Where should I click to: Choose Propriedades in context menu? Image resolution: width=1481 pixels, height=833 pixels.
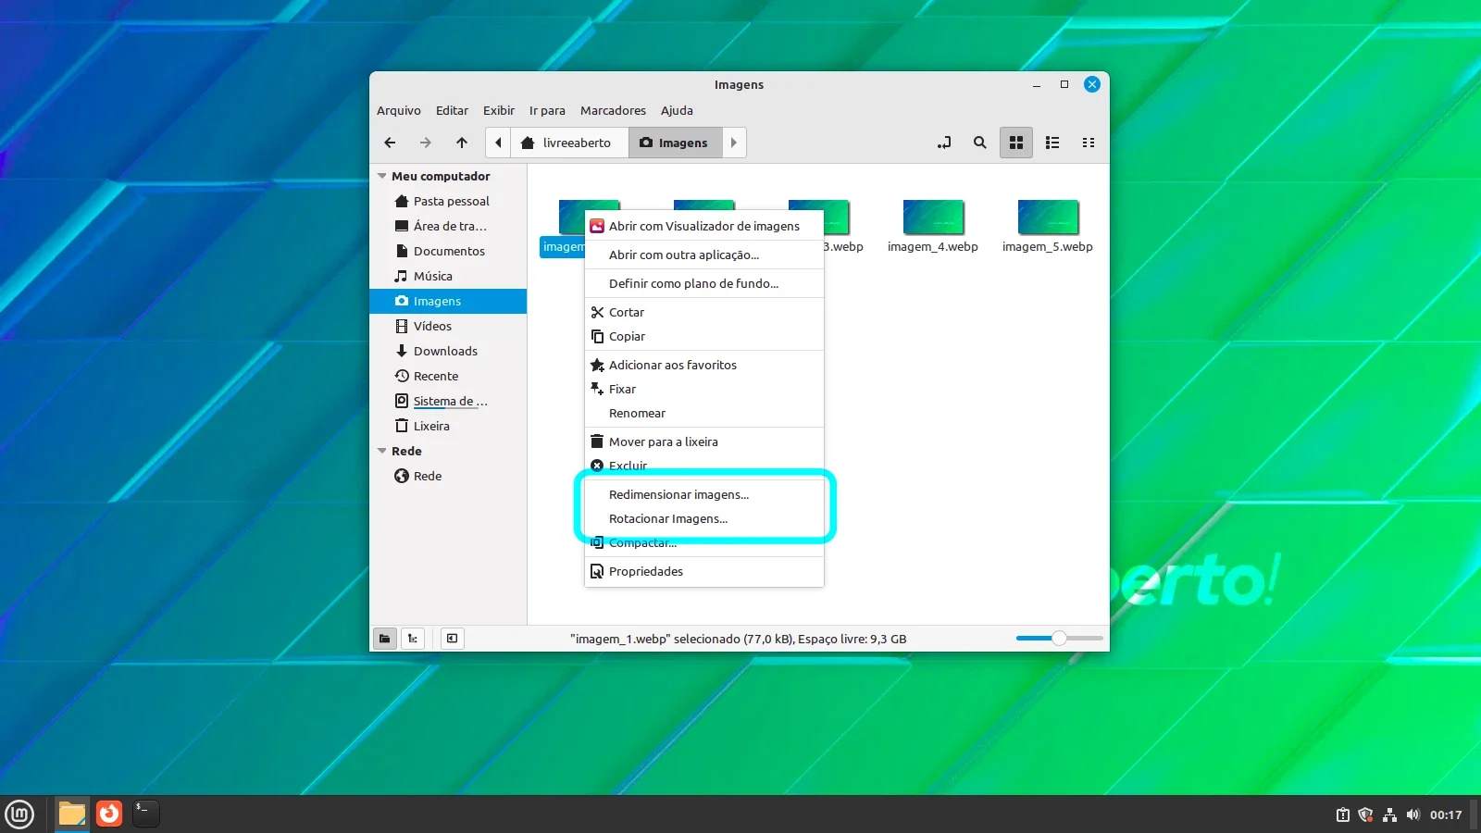[704, 571]
